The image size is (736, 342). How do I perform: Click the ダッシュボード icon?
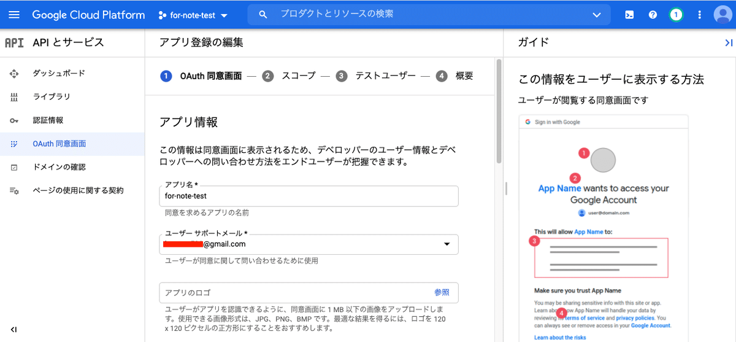coord(14,74)
